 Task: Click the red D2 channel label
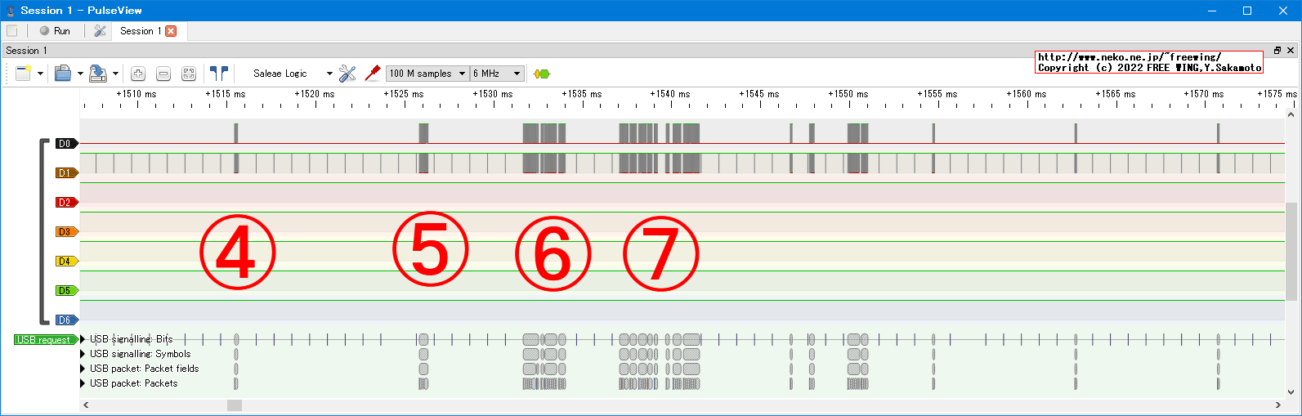pos(65,203)
